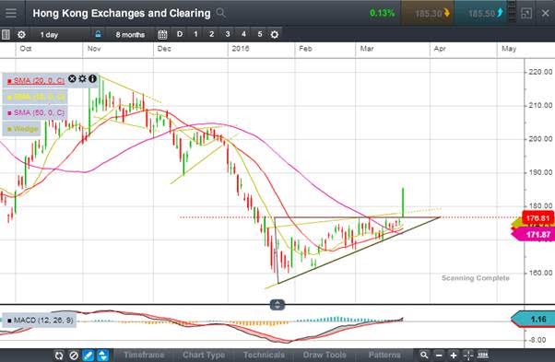Viewport: 555px width, 362px height.
Task: Click the Apr label on the time axis
Action: (440, 49)
